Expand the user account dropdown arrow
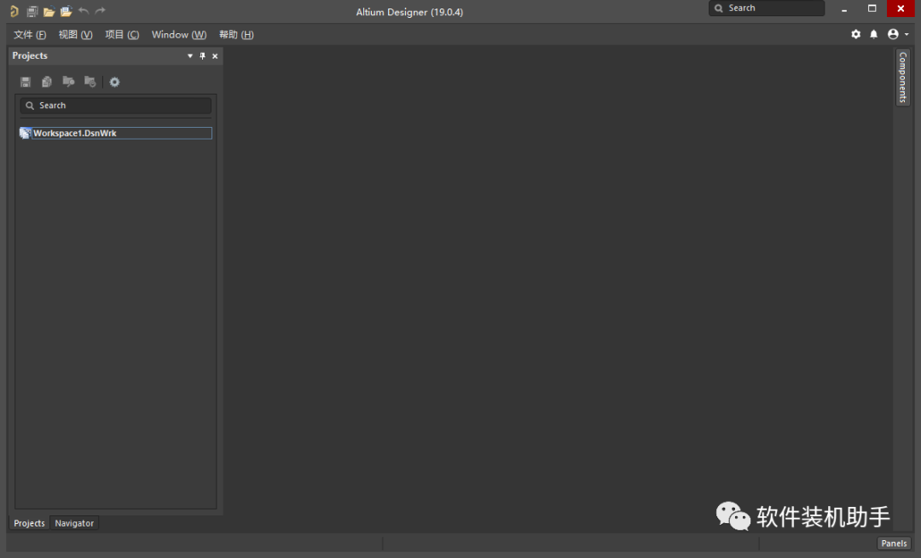Image resolution: width=921 pixels, height=558 pixels. click(x=907, y=35)
